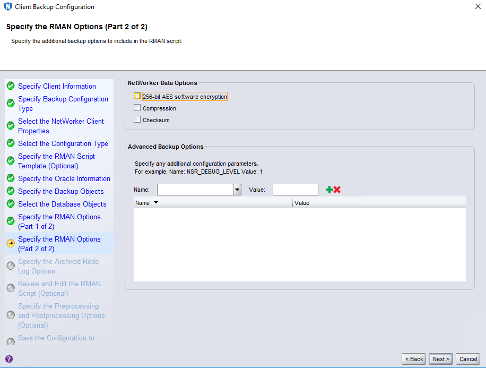Click the Value text input field
The width and height of the screenshot is (486, 368).
(295, 190)
